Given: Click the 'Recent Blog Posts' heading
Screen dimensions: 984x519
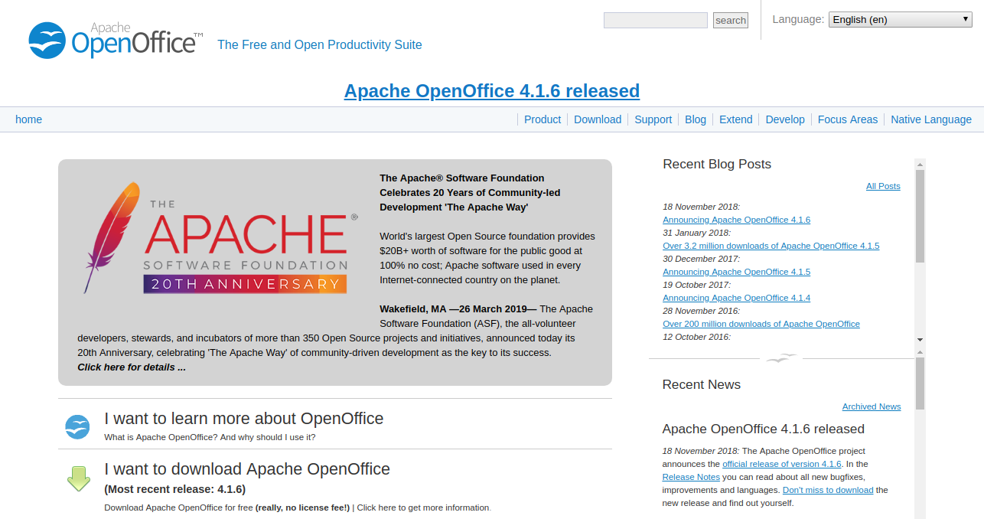Looking at the screenshot, I should 717,165.
